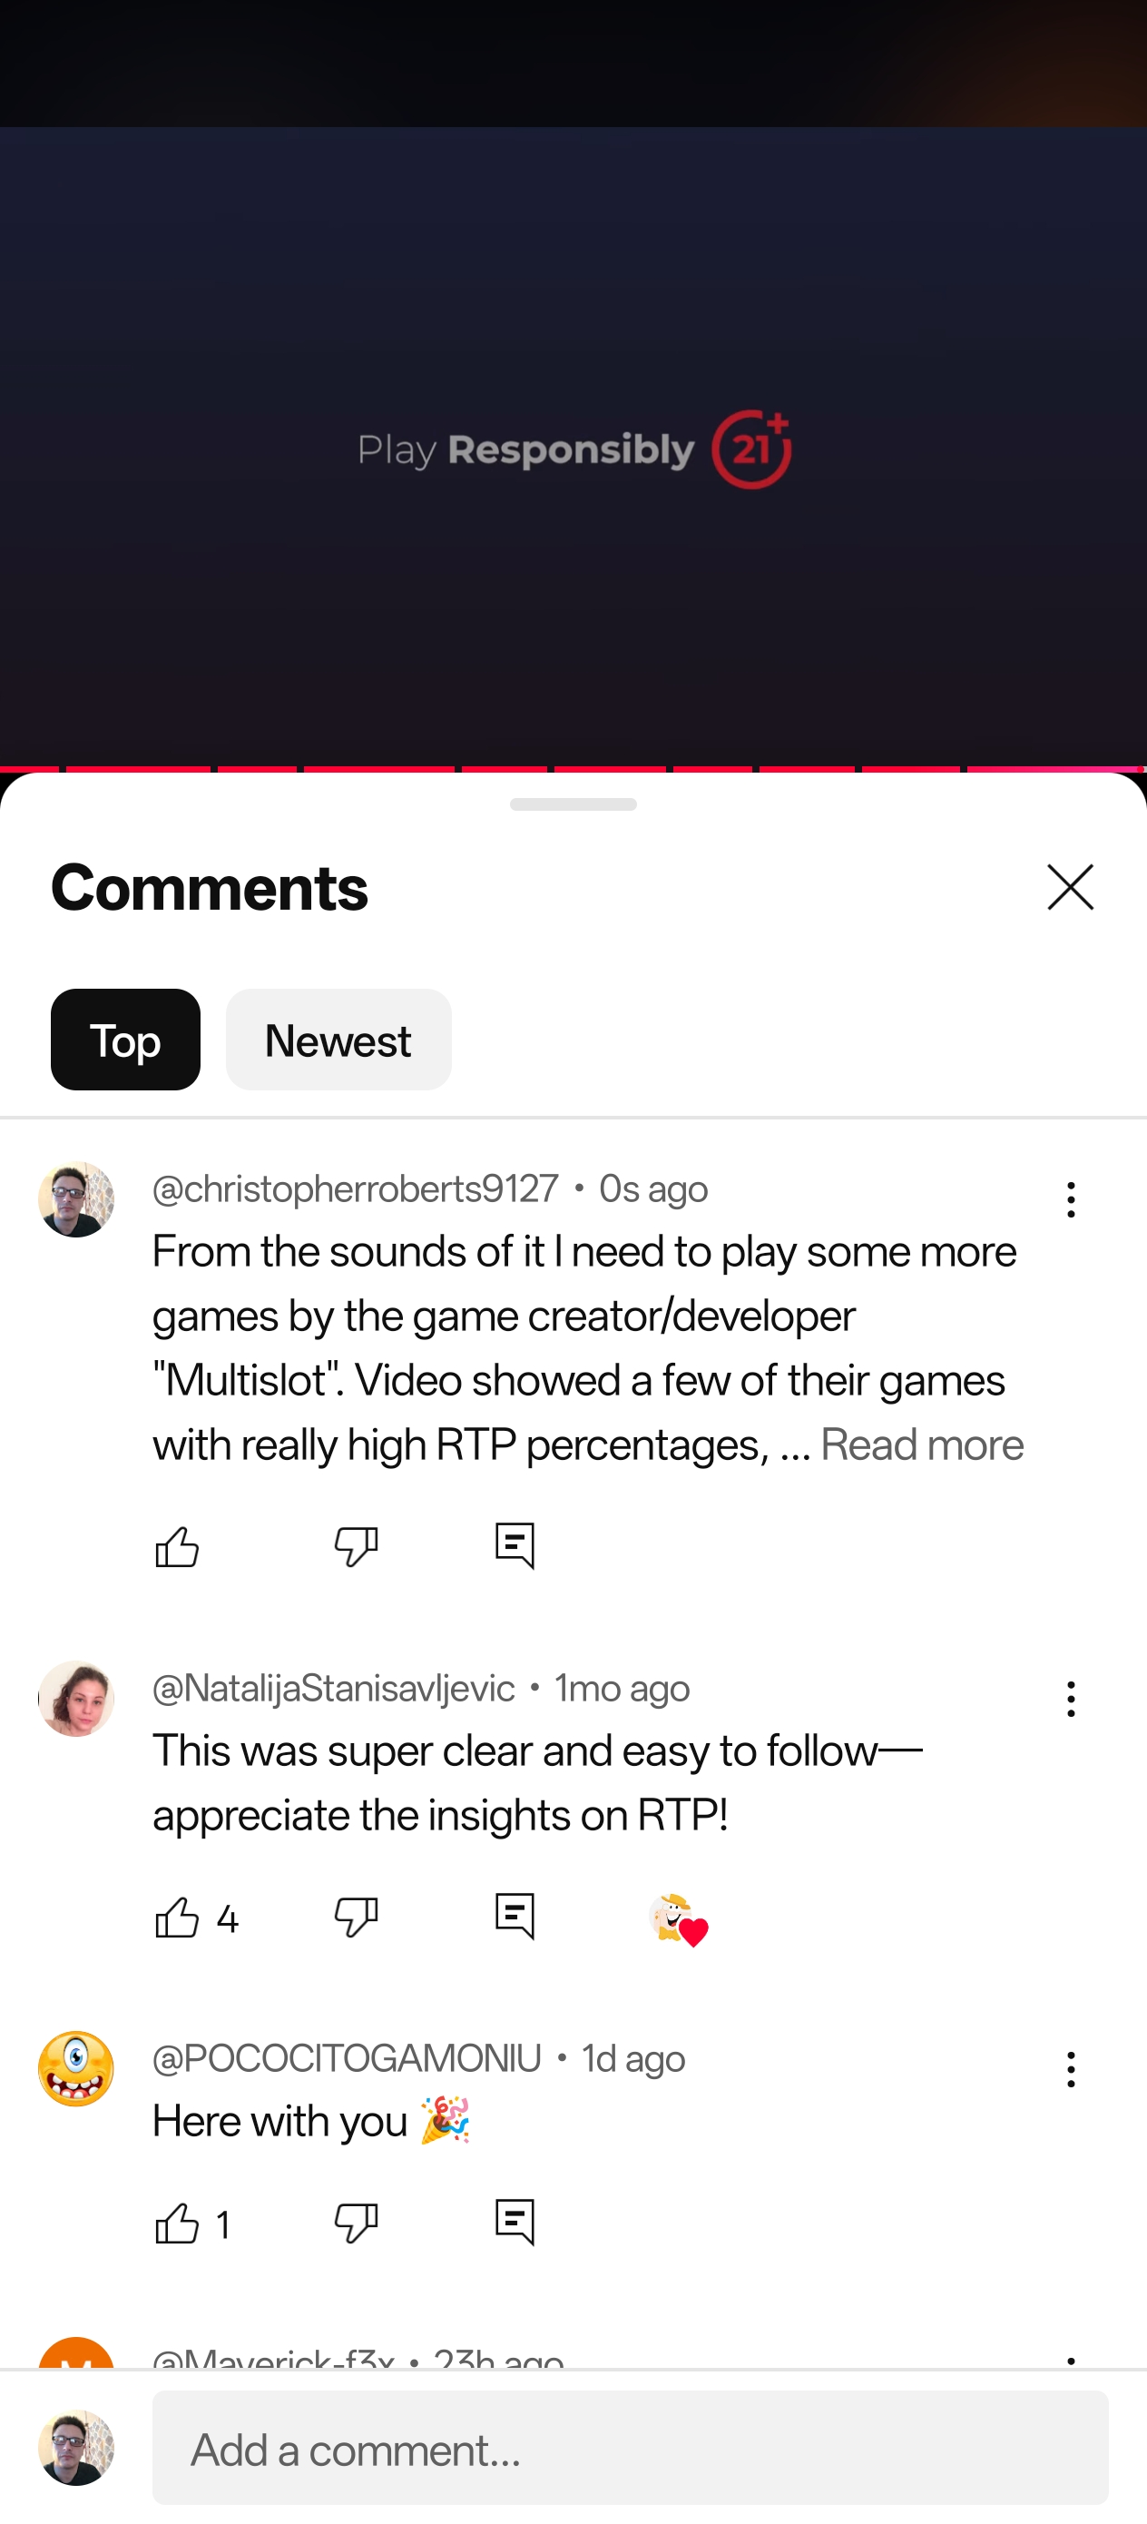The width and height of the screenshot is (1147, 2524).
Task: Switch to Newest comments sorting
Action: (338, 1040)
